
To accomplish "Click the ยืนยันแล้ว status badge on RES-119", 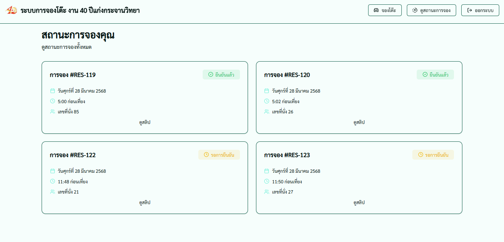I will tap(221, 74).
